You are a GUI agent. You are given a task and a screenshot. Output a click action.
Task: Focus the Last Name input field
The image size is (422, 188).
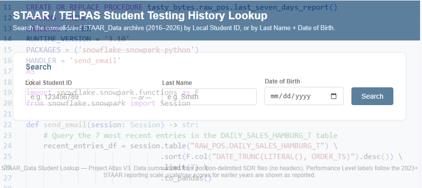(209, 97)
